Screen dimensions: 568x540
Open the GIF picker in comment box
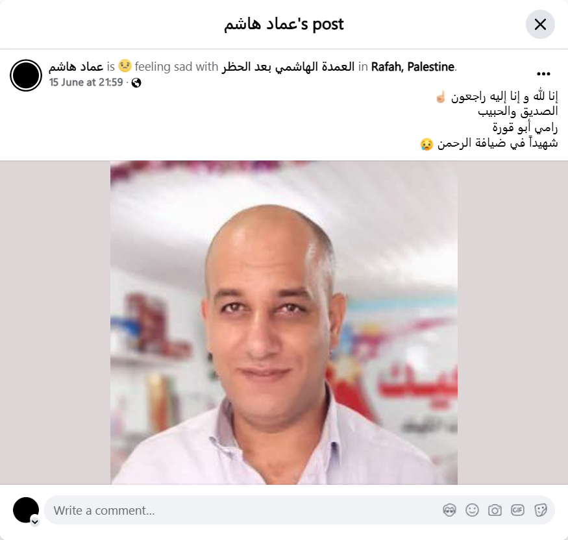coord(517,510)
